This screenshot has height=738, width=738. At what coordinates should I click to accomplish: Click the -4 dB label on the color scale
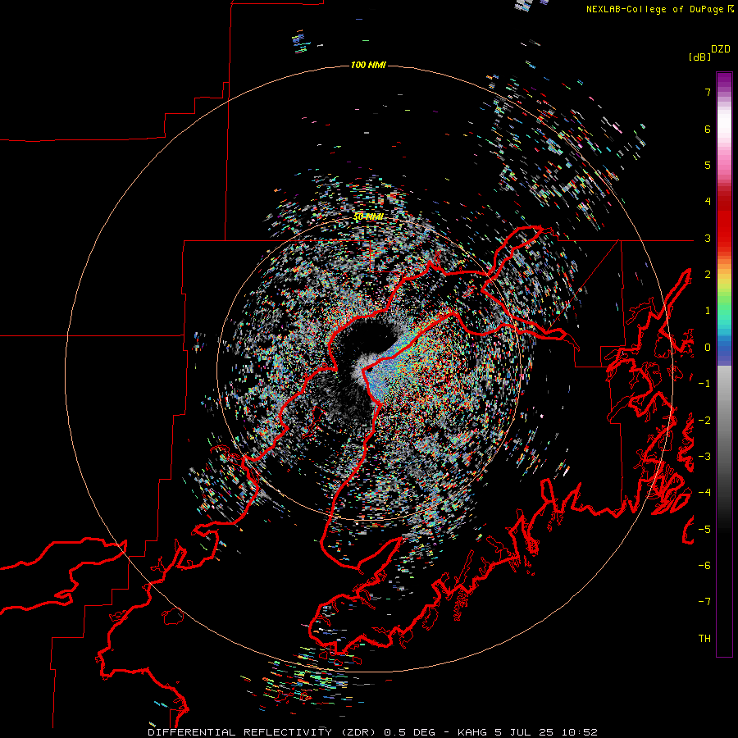(704, 493)
